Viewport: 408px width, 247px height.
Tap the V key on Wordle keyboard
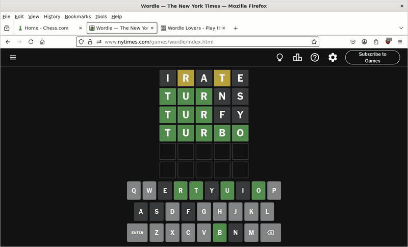coord(204,232)
